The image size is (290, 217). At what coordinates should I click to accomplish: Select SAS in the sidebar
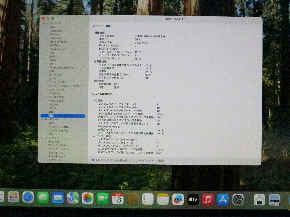(52, 57)
